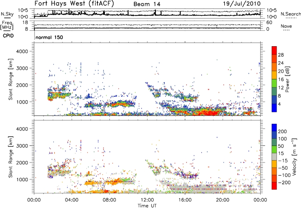
Task: Pick the red swatch atop Power colorbar
Action: tap(274, 50)
